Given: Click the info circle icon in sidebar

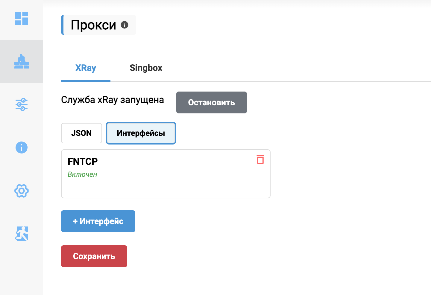Looking at the screenshot, I should pyautogui.click(x=22, y=147).
